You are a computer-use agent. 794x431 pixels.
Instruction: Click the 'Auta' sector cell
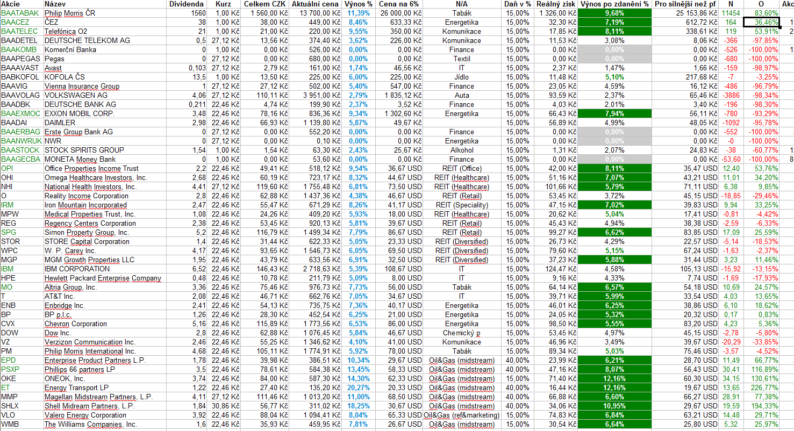[462, 95]
